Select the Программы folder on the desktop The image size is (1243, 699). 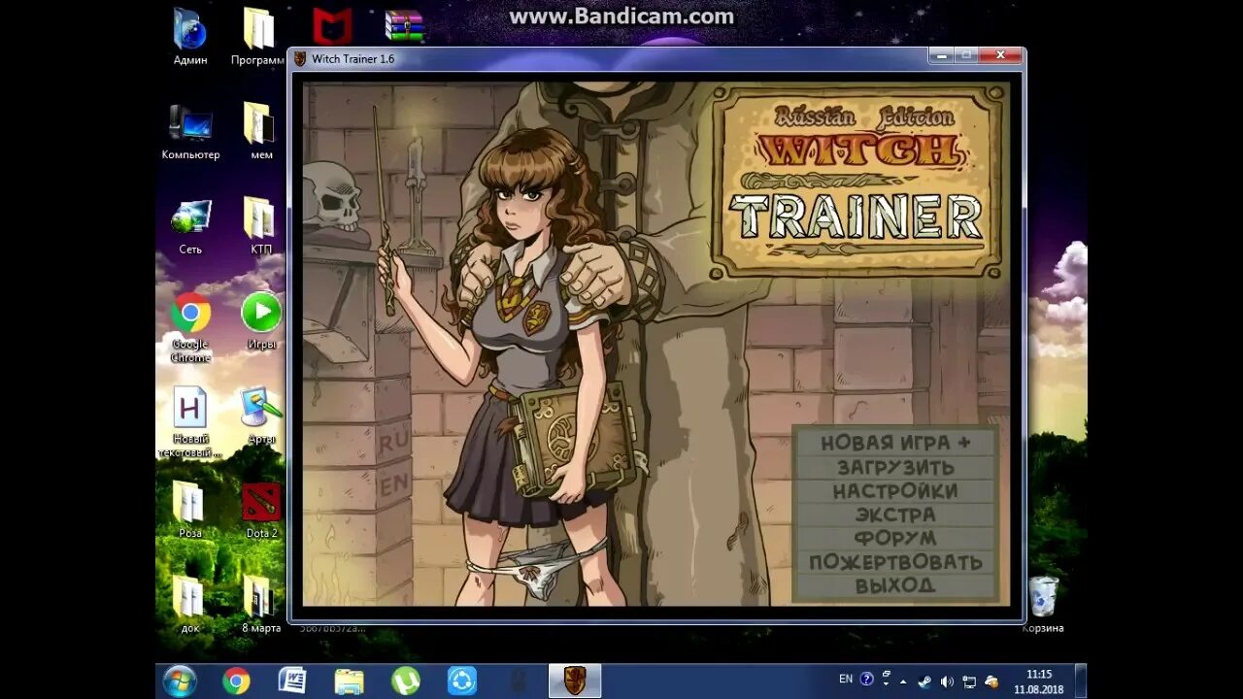click(258, 37)
